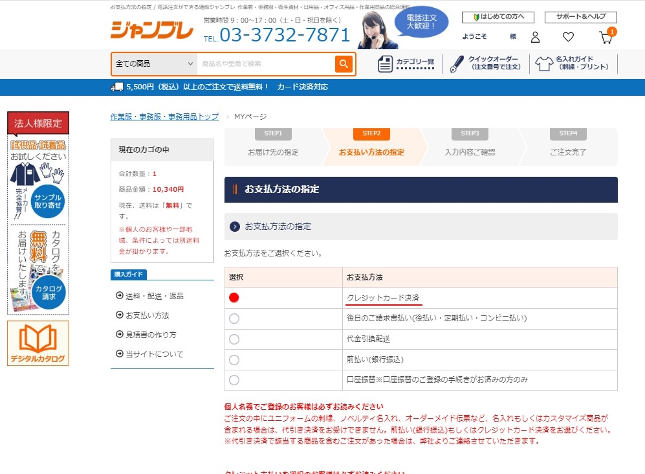Image resolution: width=645 pixels, height=474 pixels.
Task: Select 代金引換配送 payment radio button
Action: [x=234, y=339]
